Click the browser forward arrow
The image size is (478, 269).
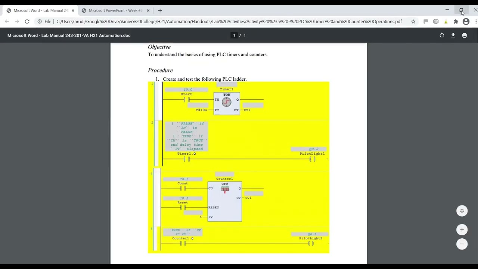click(17, 22)
